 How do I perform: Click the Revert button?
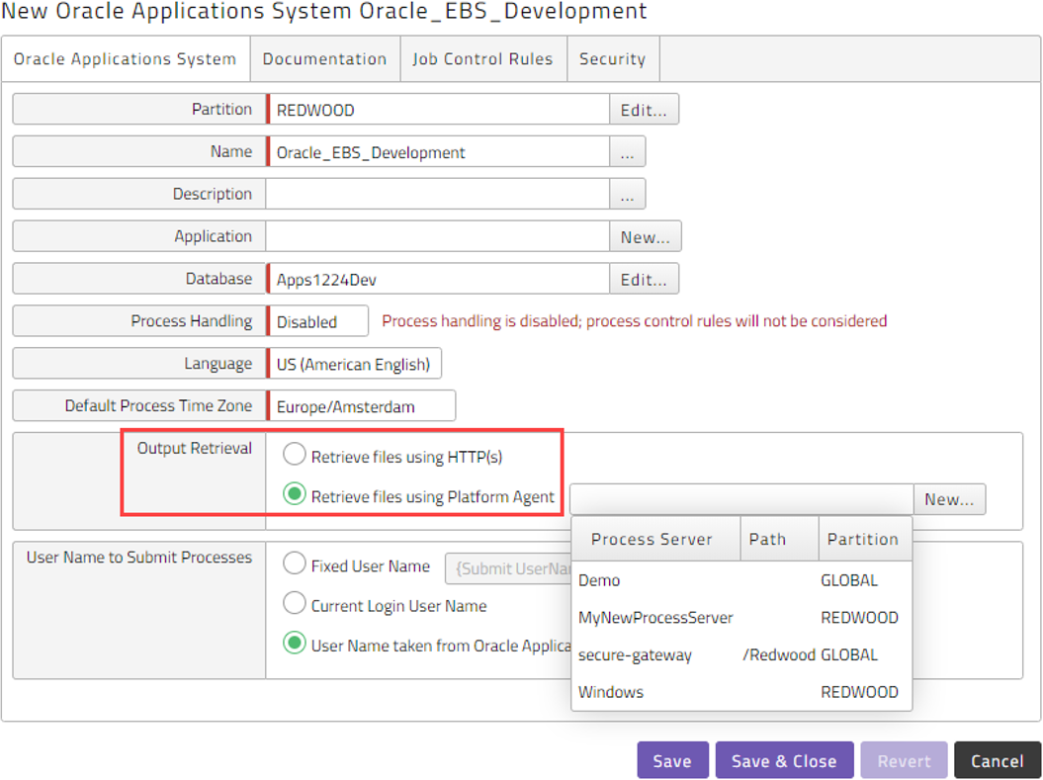pos(904,760)
